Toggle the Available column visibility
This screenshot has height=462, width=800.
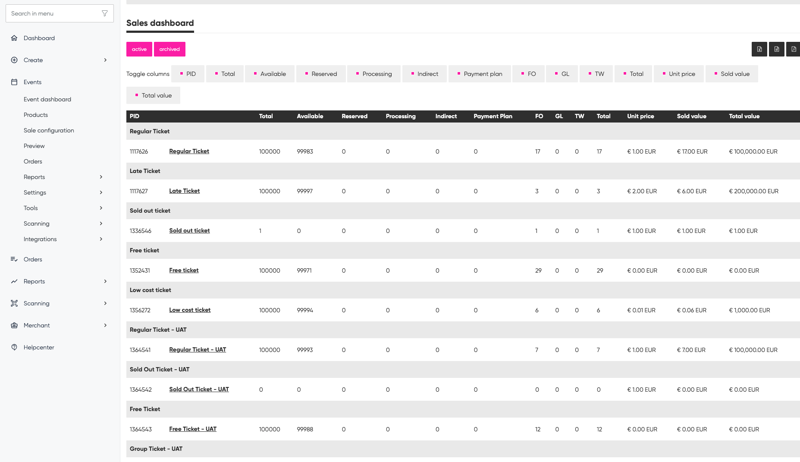(x=270, y=74)
